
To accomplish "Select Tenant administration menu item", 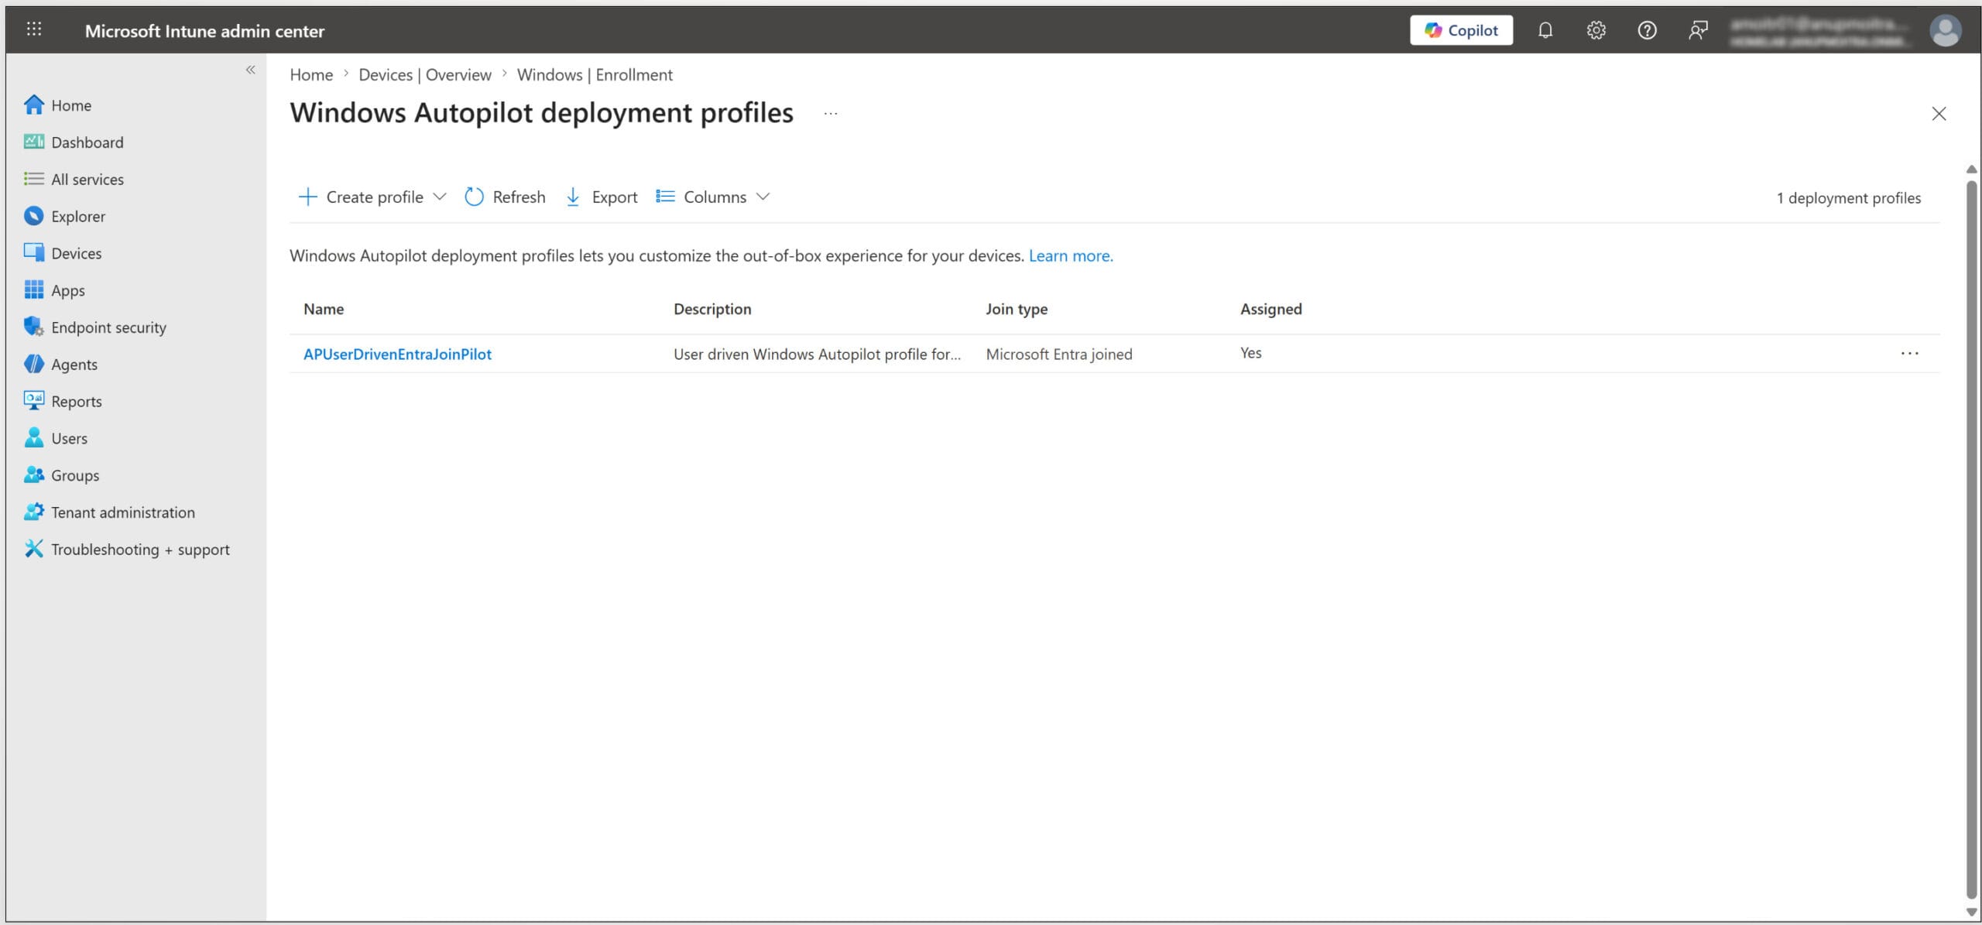I will coord(123,512).
